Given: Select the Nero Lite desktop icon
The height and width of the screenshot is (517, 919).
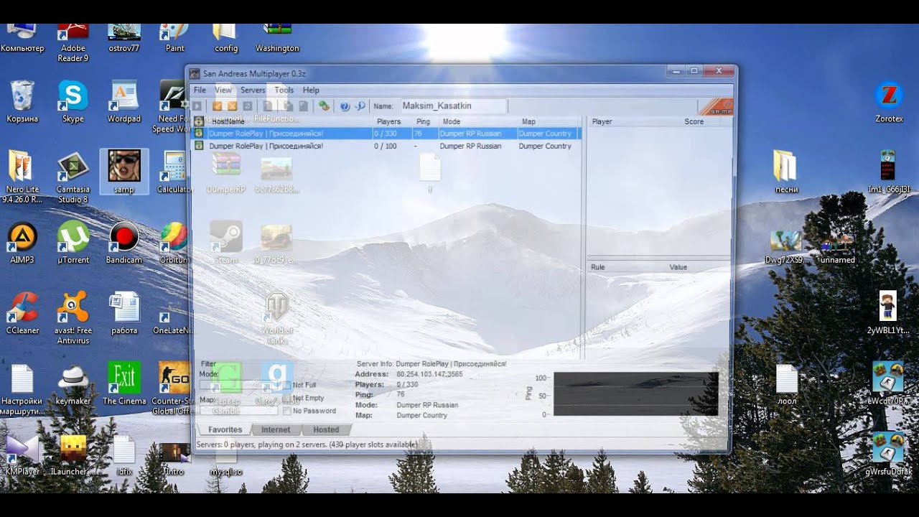Looking at the screenshot, I should [22, 177].
